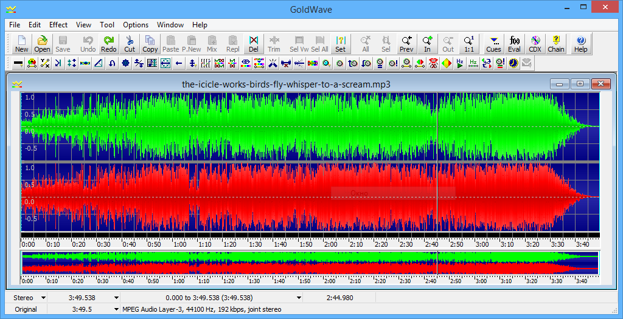The width and height of the screenshot is (623, 319).
Task: Open the Echo effect icon
Action: tap(58, 63)
